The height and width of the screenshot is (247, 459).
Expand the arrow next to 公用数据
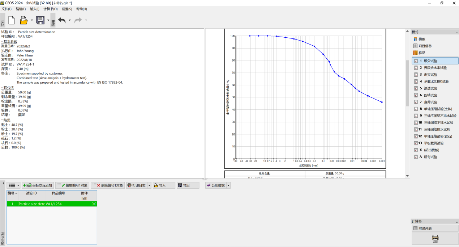coord(228,185)
